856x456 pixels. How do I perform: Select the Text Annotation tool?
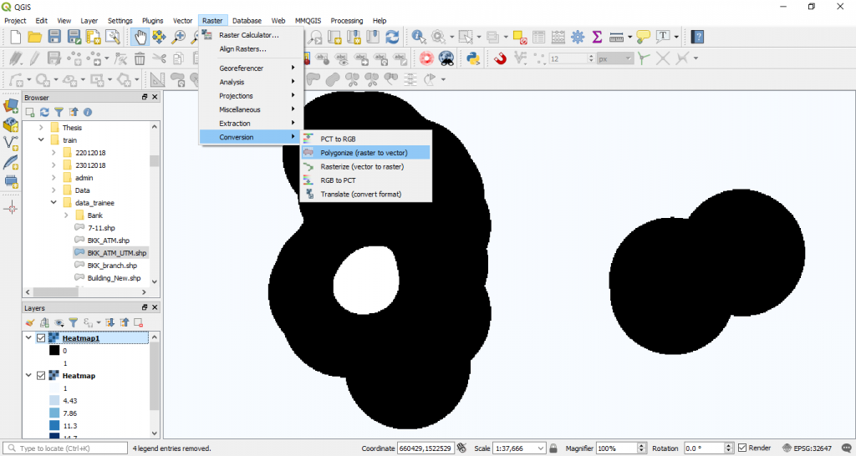point(663,37)
